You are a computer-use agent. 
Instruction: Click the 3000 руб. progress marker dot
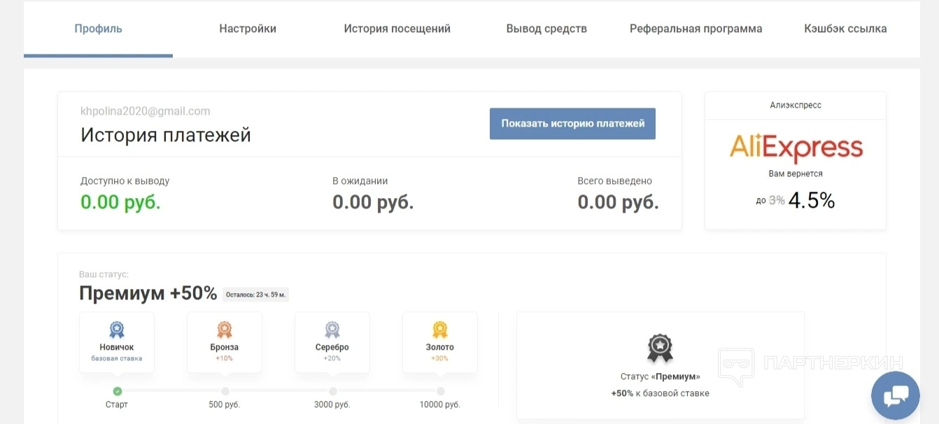click(332, 391)
